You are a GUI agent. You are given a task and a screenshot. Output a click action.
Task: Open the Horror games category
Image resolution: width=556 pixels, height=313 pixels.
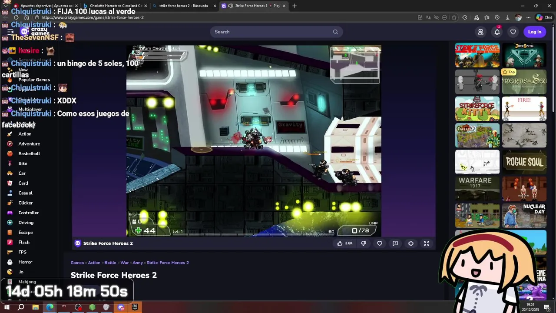coord(25,262)
